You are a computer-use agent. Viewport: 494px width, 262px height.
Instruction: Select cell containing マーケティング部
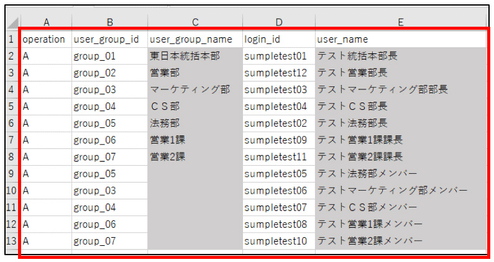195,90
